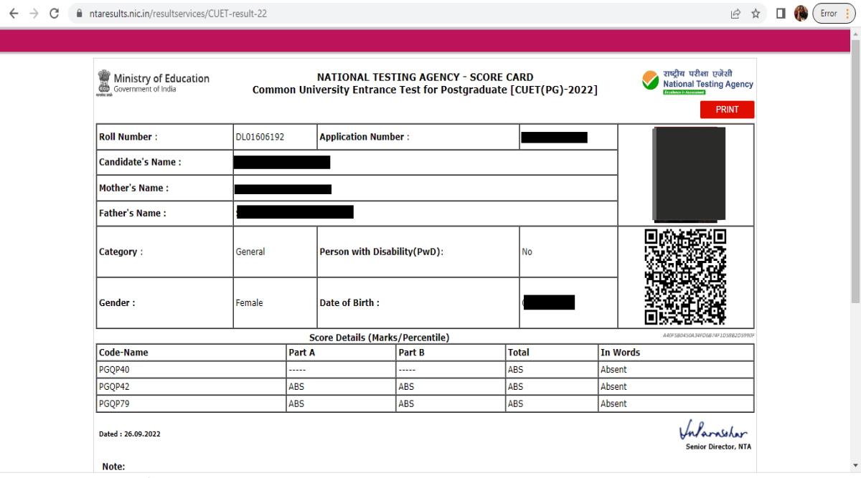Click the browser back navigation arrow
The height and width of the screenshot is (478, 861).
pos(14,13)
